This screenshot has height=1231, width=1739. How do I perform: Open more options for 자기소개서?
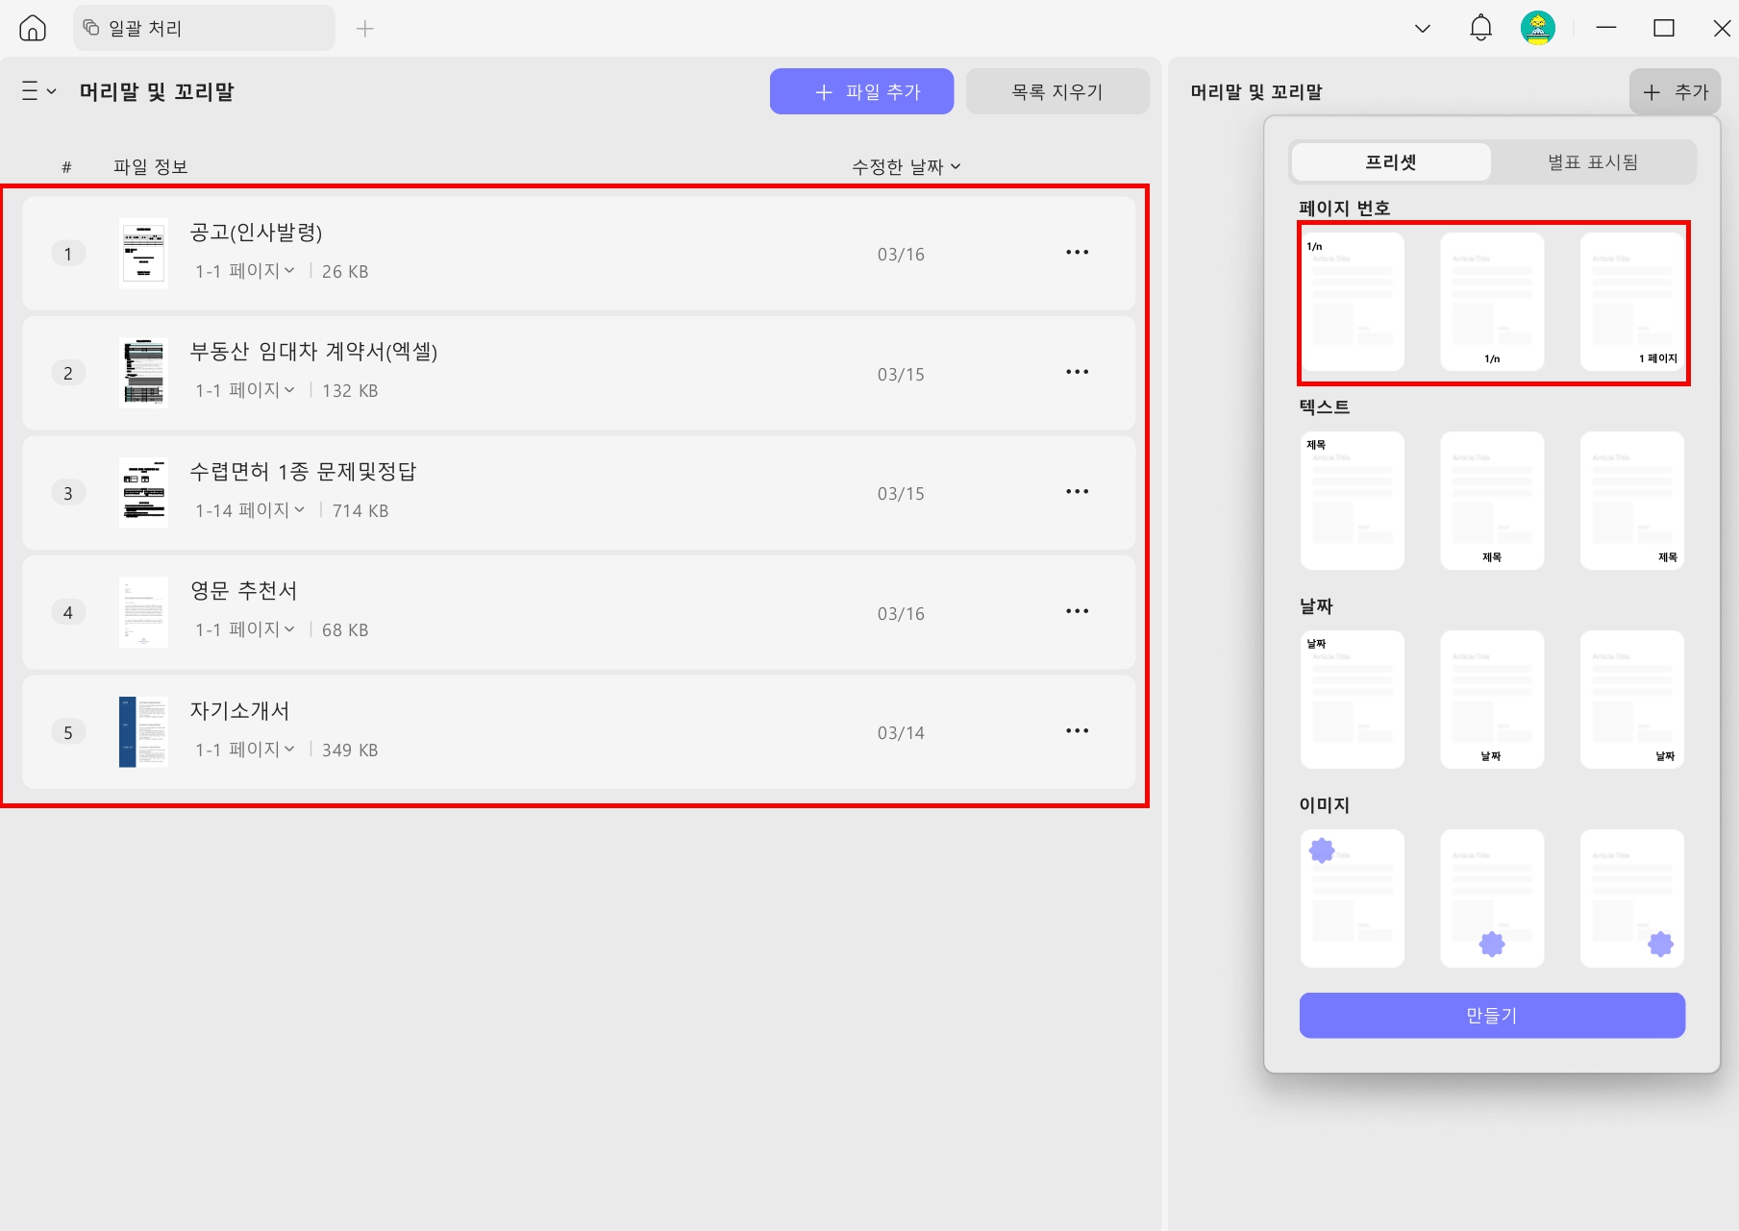coord(1077,731)
